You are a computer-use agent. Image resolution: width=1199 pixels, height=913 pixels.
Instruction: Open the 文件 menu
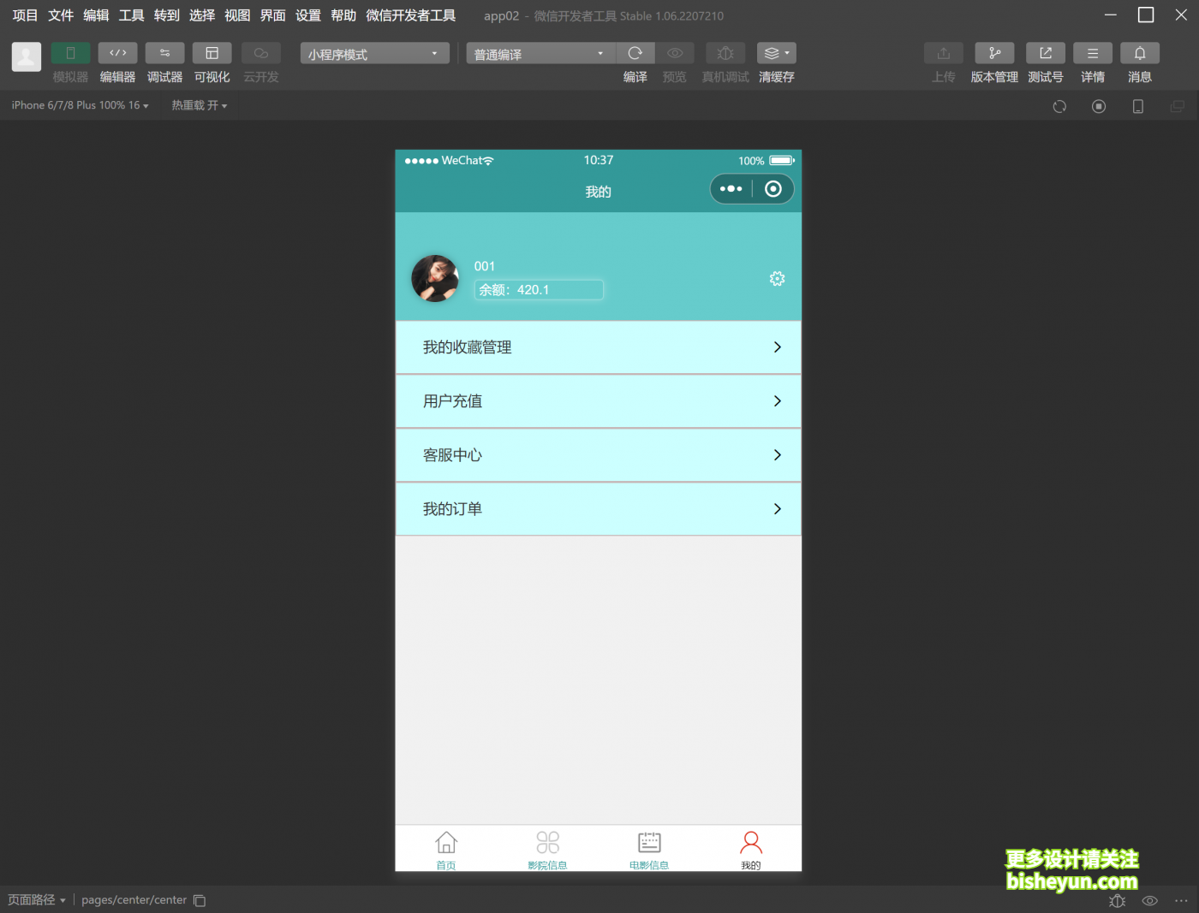pos(61,15)
